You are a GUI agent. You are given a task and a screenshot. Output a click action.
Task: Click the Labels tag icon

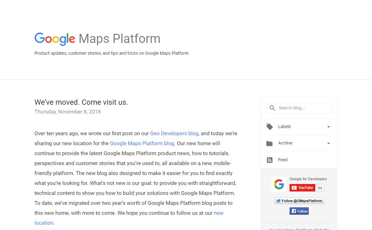tap(270, 127)
